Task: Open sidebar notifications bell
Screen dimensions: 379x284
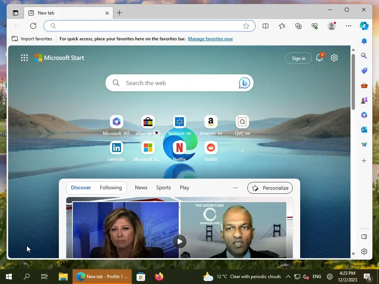Action: (364, 41)
